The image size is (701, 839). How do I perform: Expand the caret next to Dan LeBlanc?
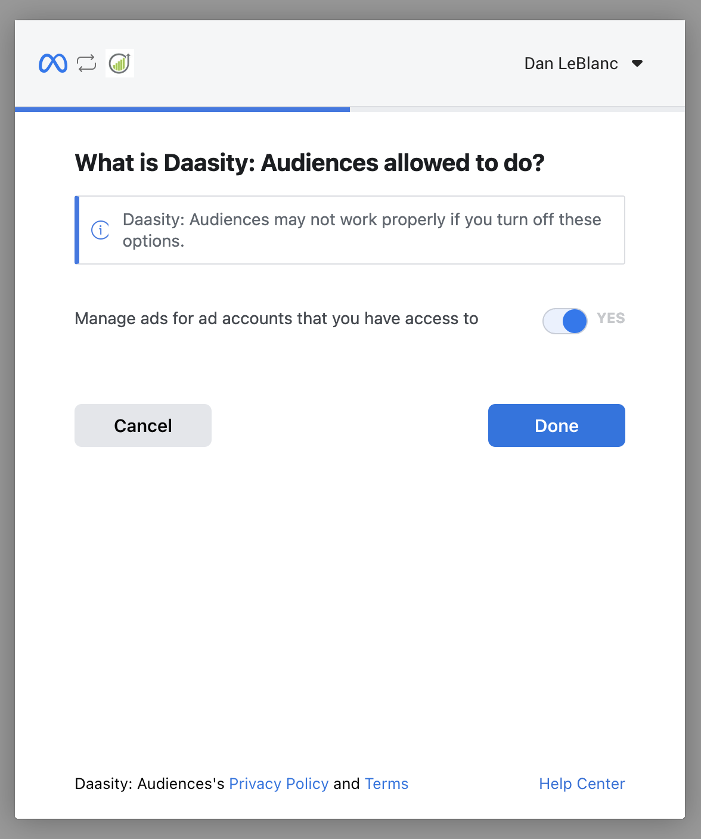pyautogui.click(x=637, y=64)
